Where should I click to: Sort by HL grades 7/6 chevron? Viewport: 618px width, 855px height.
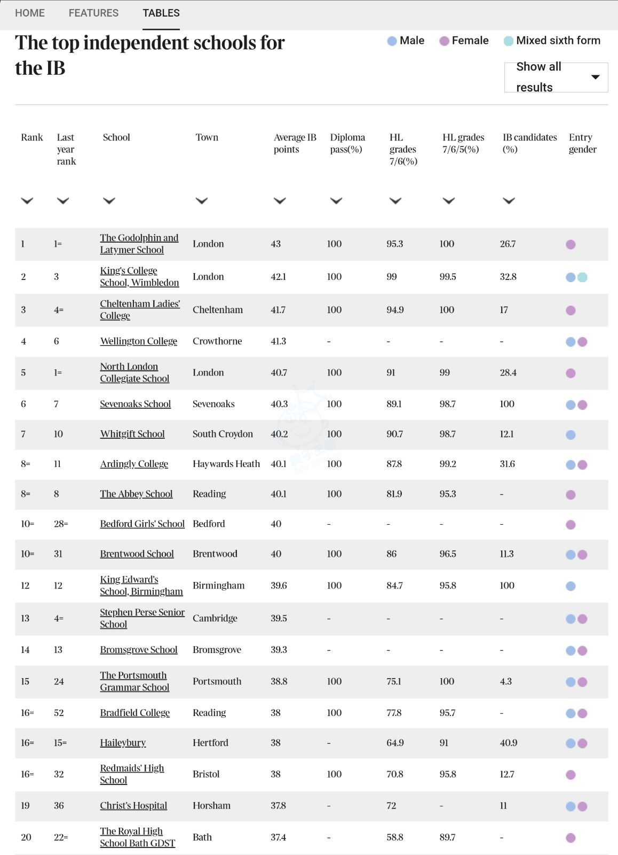click(395, 201)
